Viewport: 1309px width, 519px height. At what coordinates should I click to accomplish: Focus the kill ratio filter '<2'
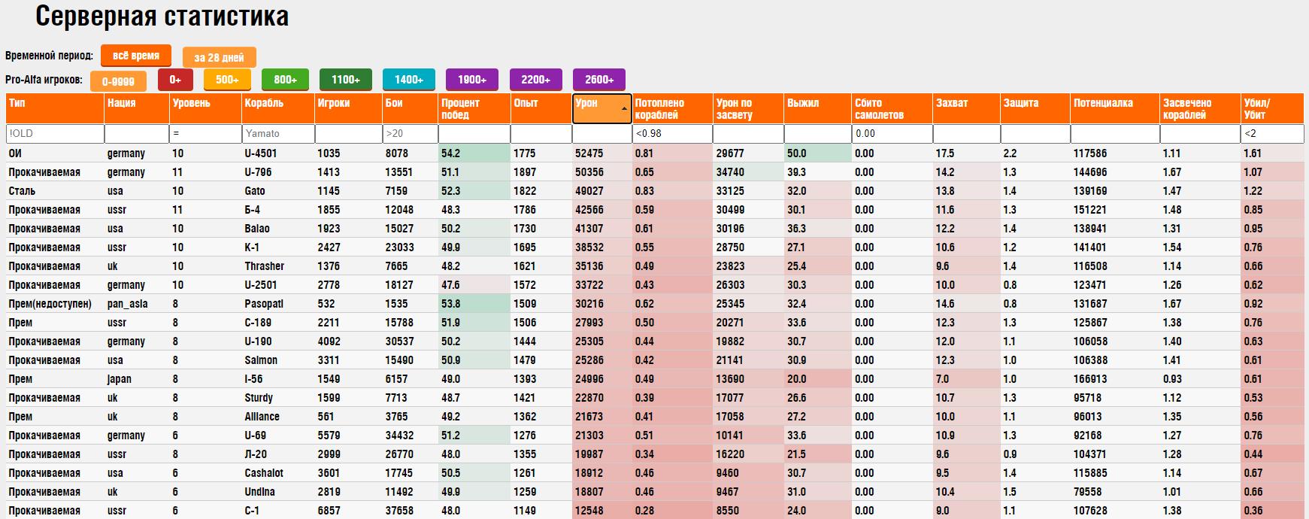[x=1272, y=133]
